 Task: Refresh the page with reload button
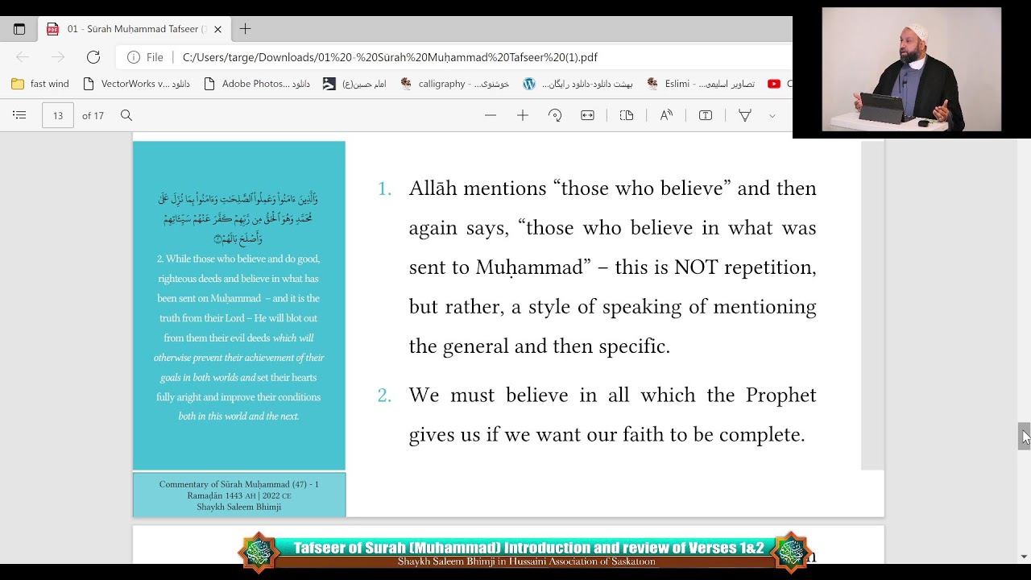point(93,57)
